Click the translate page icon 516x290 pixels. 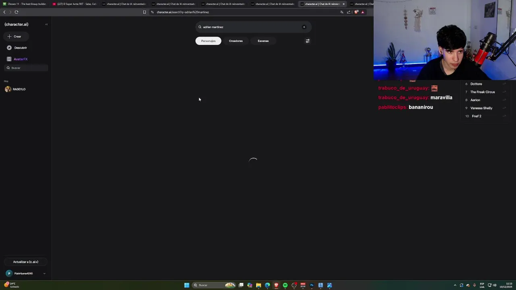point(342,12)
